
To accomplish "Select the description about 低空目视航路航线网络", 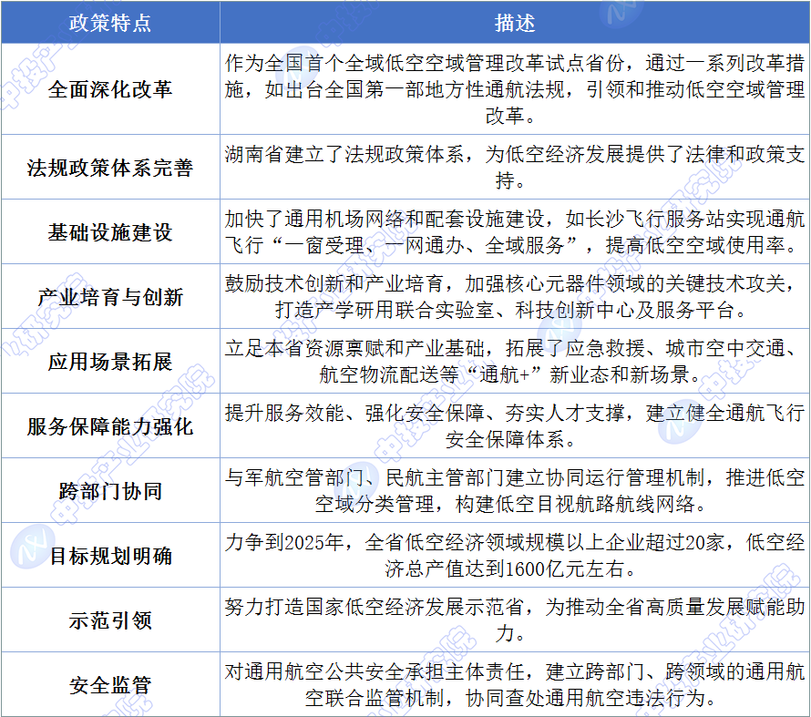I will [515, 491].
